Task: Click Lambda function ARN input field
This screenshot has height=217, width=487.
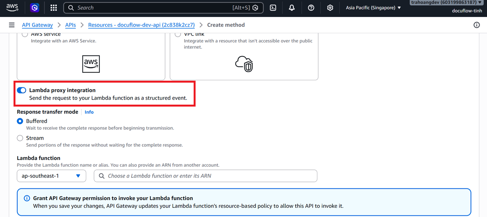Action: click(206, 176)
